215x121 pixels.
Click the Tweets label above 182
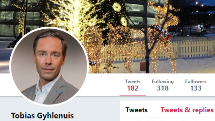133,81
